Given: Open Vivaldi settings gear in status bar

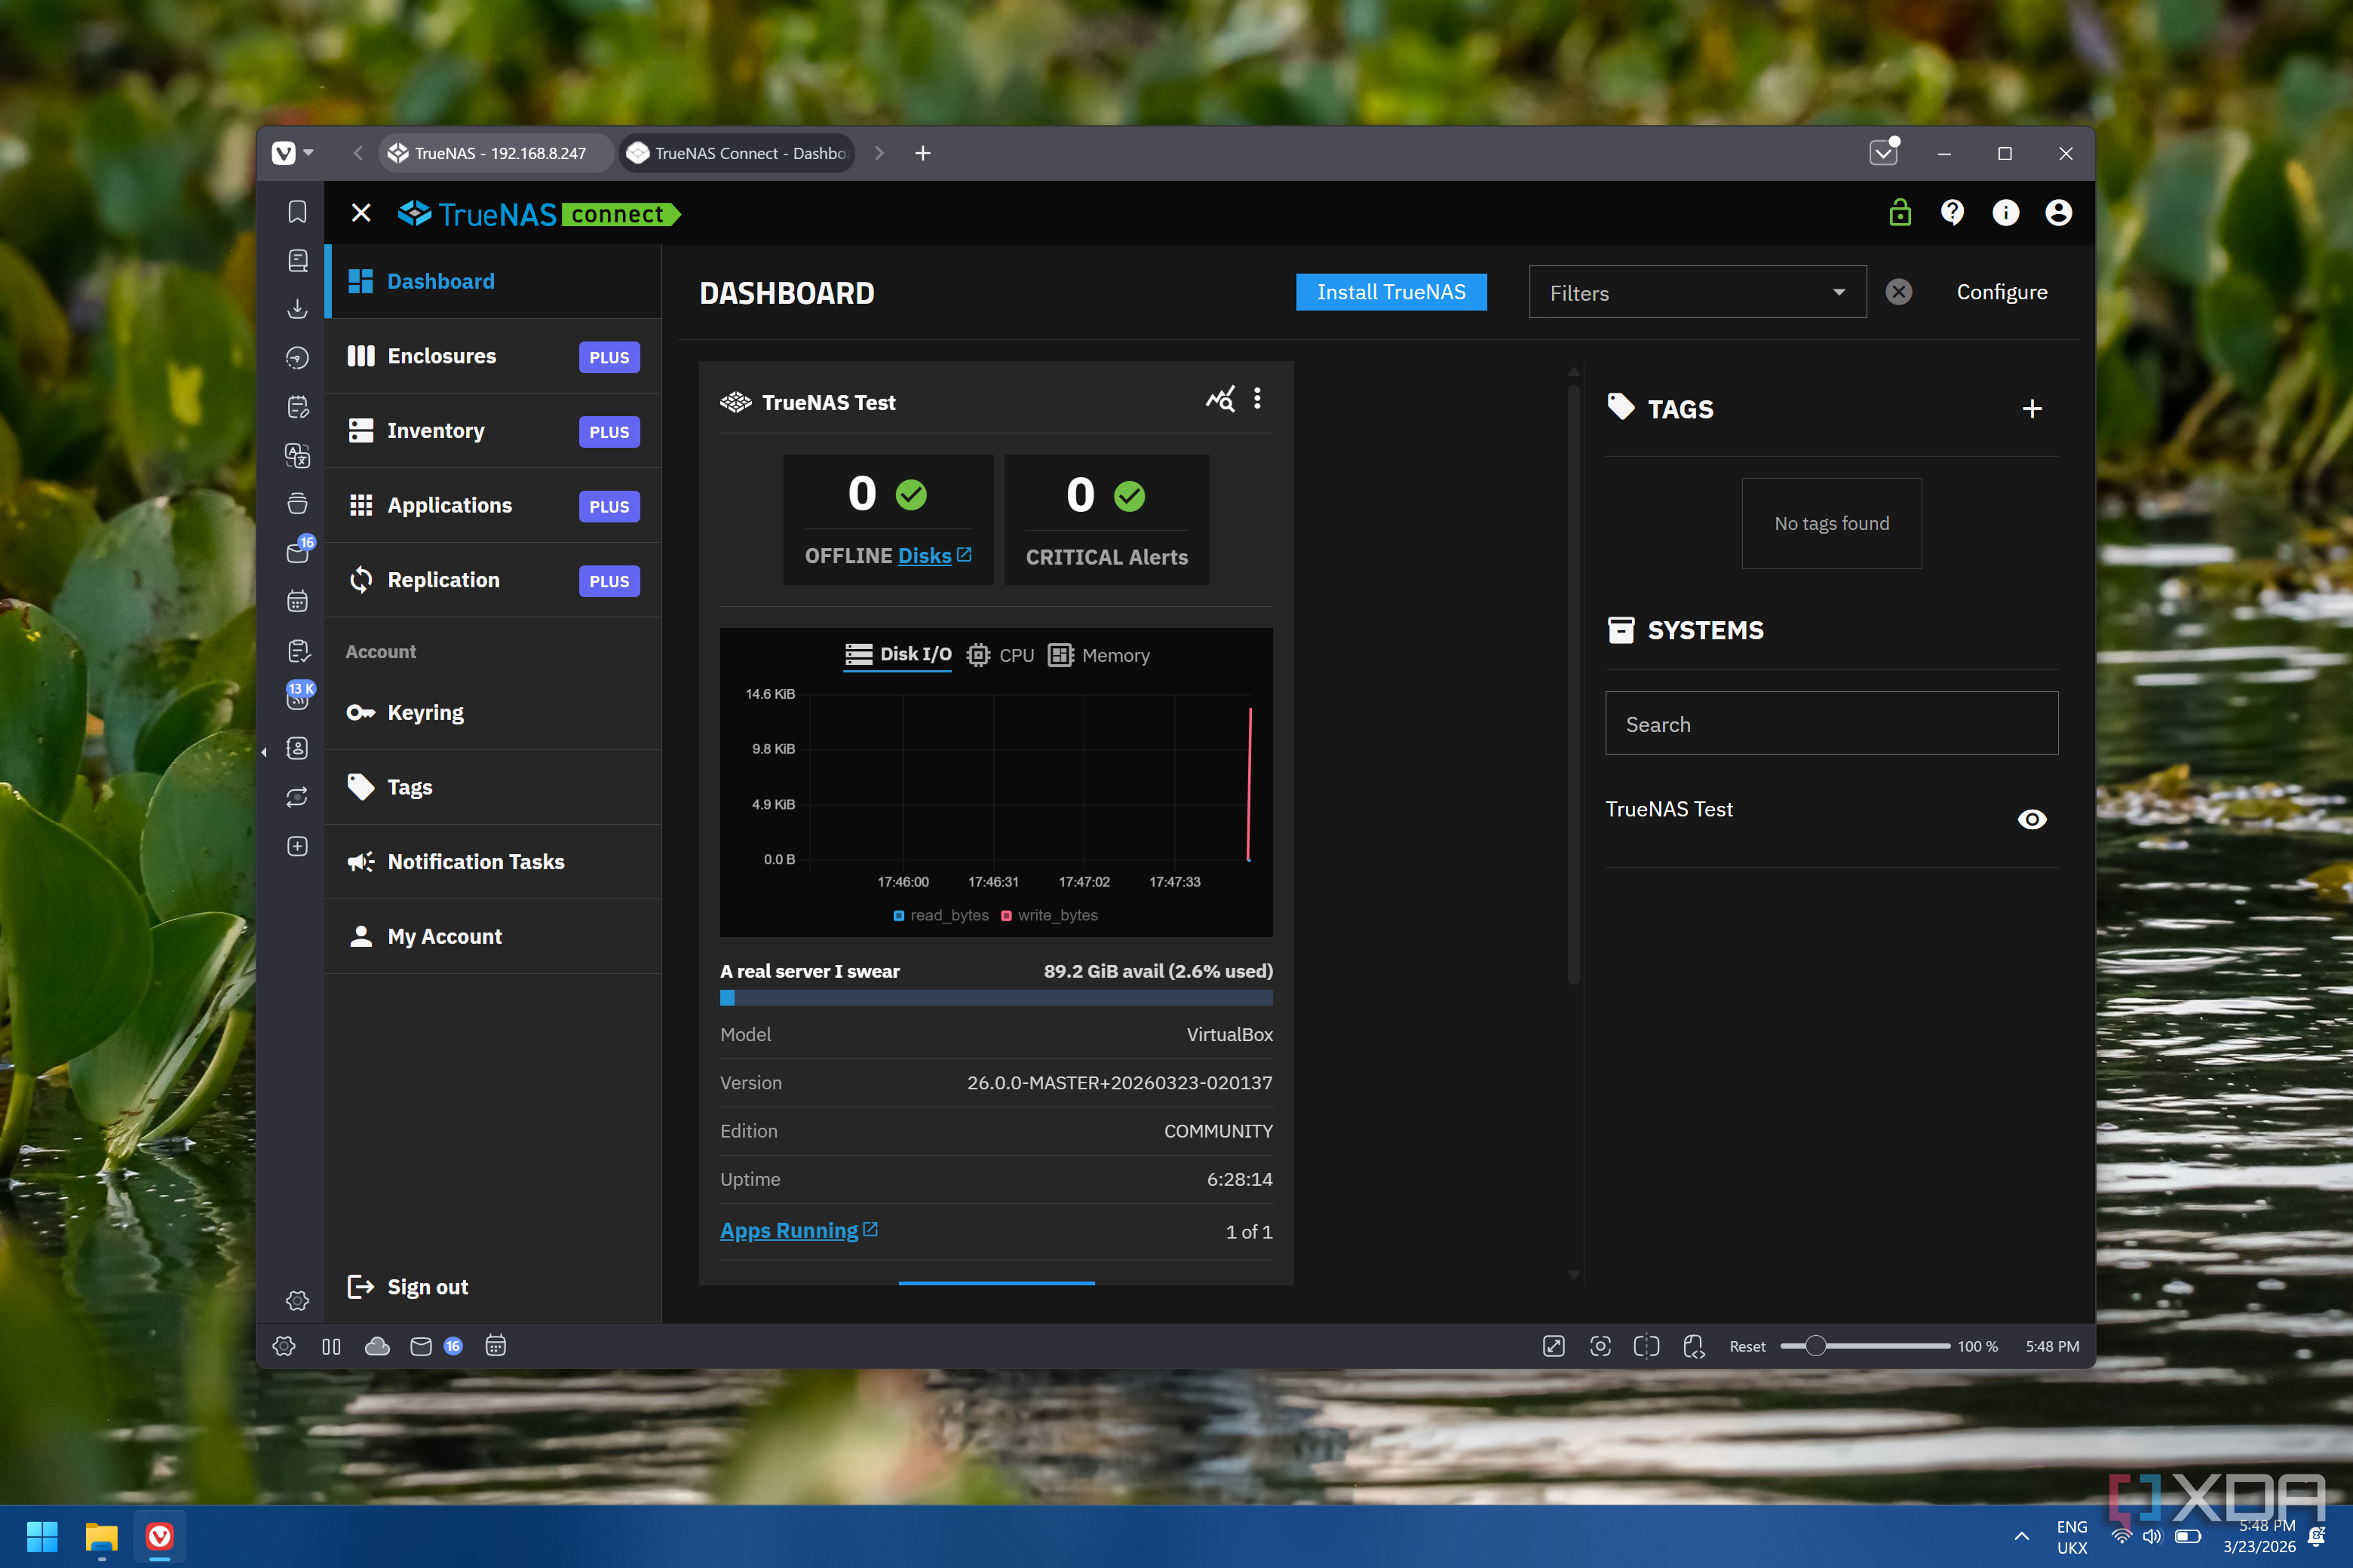Looking at the screenshot, I should point(284,1346).
